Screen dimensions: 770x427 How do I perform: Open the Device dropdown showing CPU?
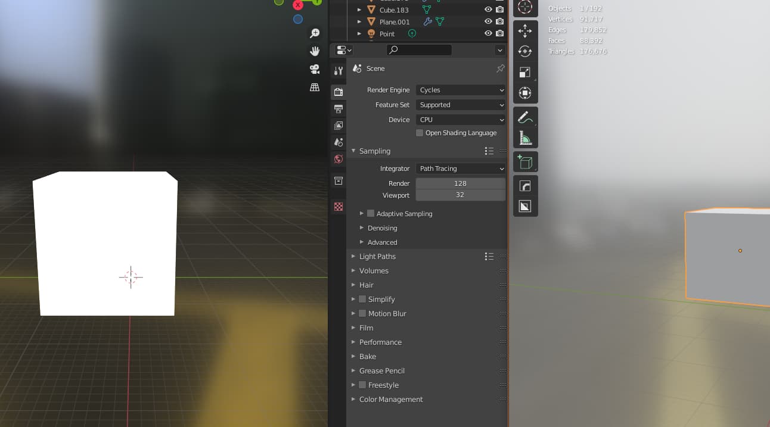click(x=461, y=120)
